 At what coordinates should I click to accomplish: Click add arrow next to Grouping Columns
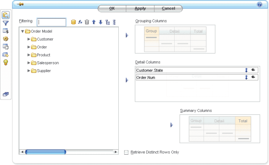127,35
